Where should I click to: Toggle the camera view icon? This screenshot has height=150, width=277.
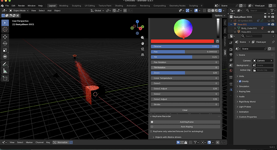pyautogui.click(x=143, y=49)
